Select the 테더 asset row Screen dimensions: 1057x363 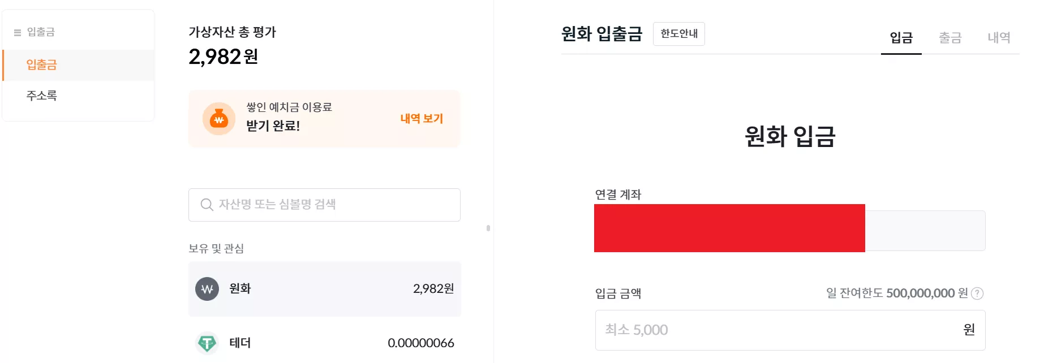tap(325, 343)
